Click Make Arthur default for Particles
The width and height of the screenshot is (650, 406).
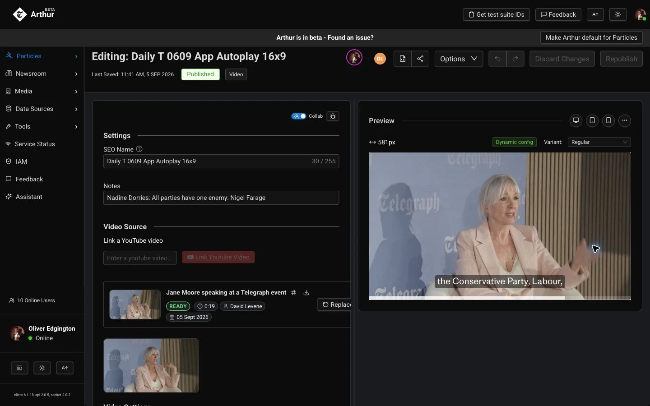click(x=591, y=37)
